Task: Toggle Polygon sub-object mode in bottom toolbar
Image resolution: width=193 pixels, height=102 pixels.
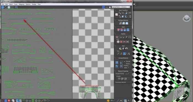Action: click(x=9, y=101)
